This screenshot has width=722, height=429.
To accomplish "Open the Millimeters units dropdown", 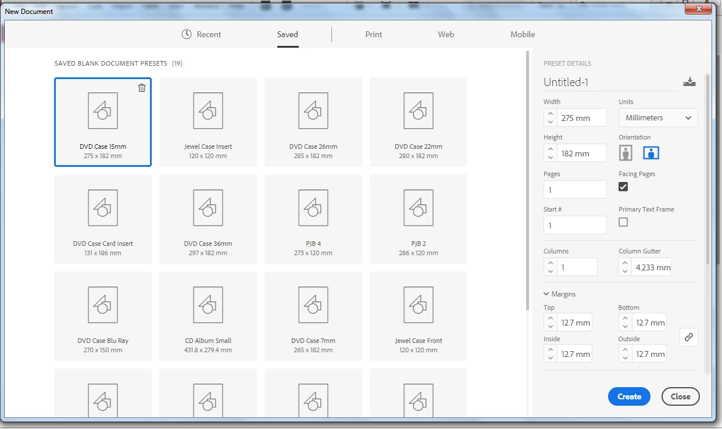I will click(x=658, y=117).
